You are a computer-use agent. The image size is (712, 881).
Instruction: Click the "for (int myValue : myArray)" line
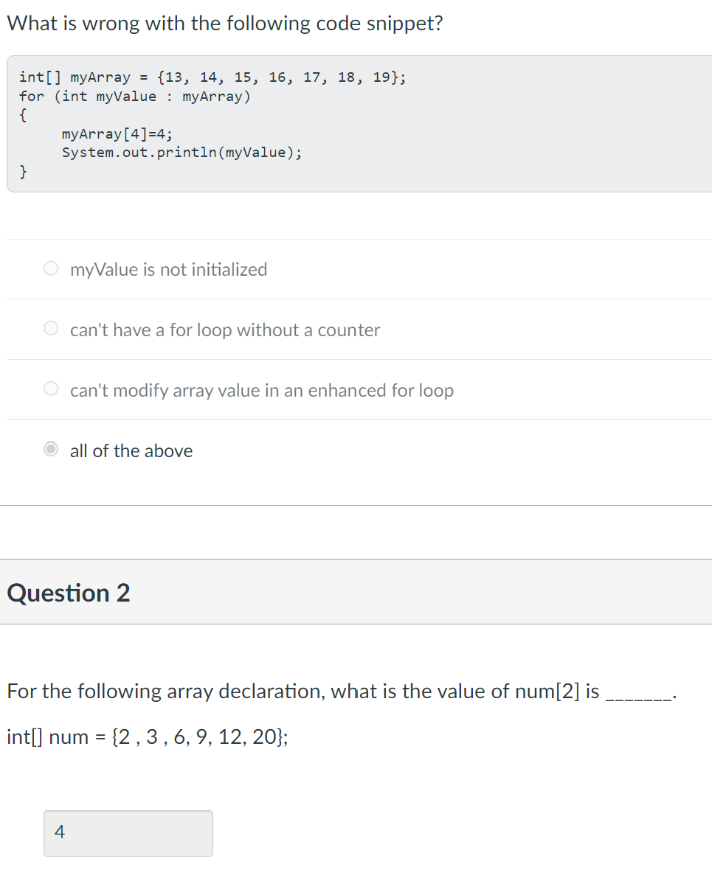click(134, 96)
